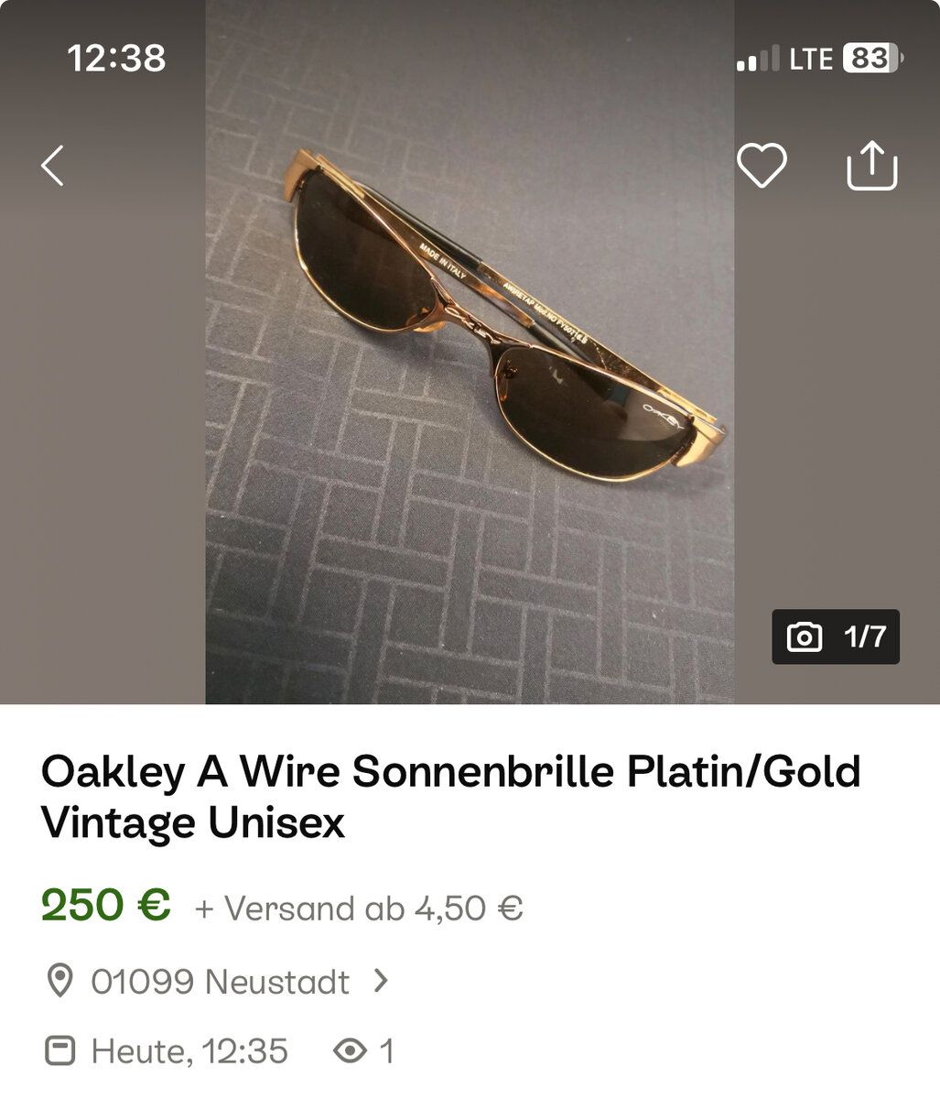Tap the LTE network indicator
This screenshot has width=940, height=1099.
[x=811, y=60]
